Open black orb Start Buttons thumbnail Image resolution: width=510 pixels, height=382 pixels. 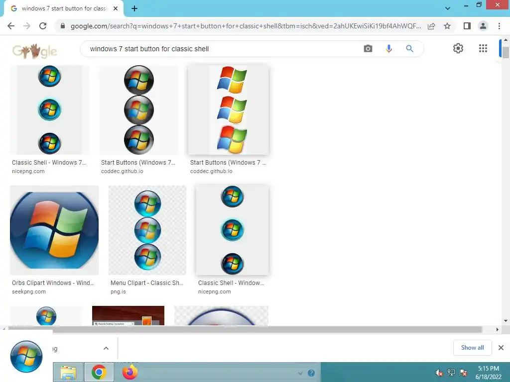coord(139,110)
